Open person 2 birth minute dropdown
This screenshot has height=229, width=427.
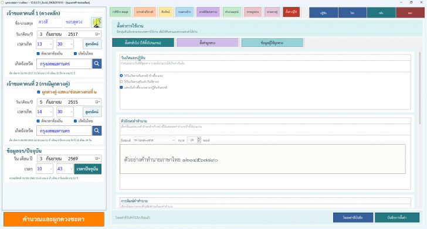click(x=65, y=112)
